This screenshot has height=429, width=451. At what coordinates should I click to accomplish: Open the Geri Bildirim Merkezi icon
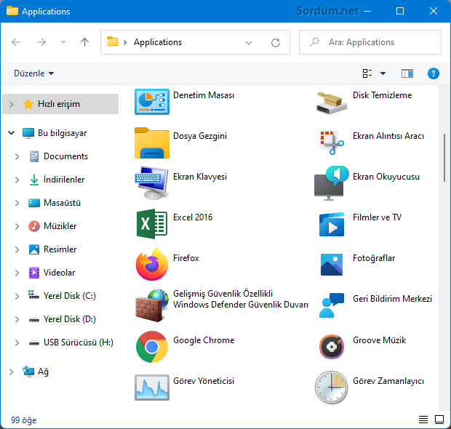tap(332, 305)
